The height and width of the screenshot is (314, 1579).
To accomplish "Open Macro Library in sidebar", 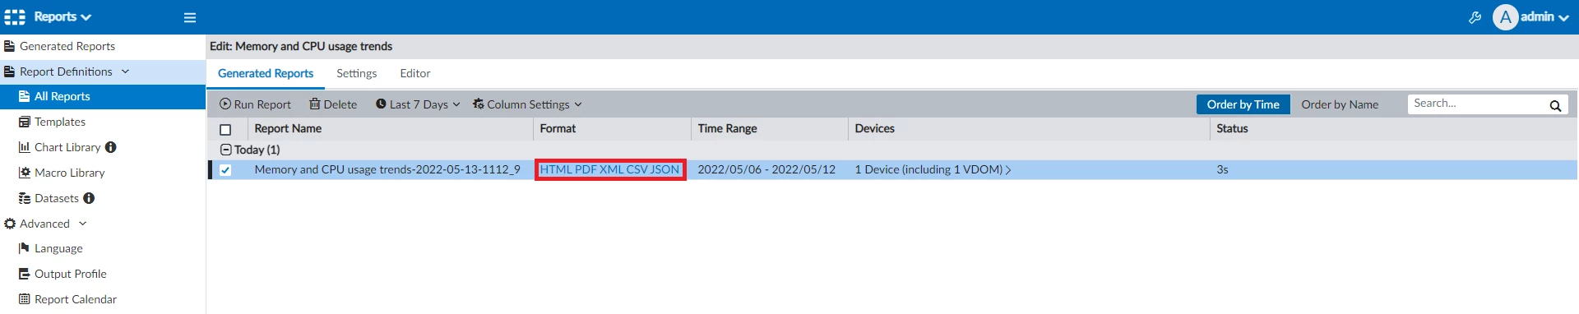I will coord(70,173).
